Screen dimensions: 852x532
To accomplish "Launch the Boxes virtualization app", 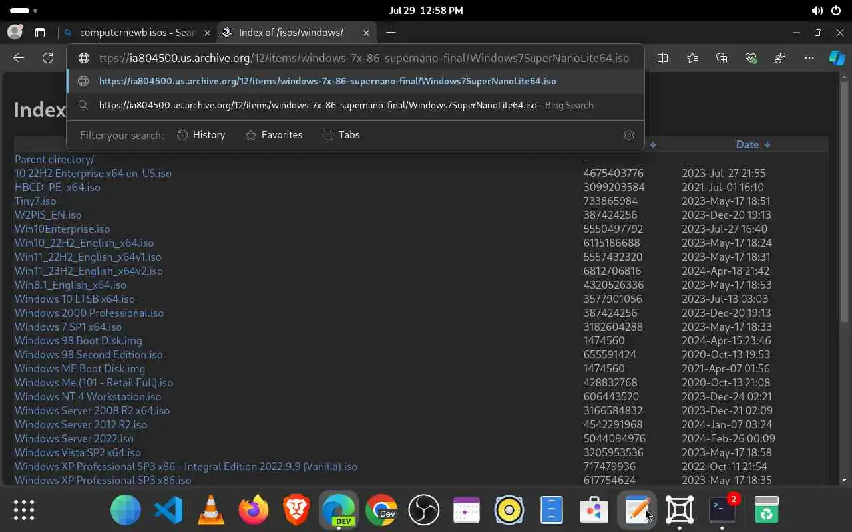I will (680, 510).
